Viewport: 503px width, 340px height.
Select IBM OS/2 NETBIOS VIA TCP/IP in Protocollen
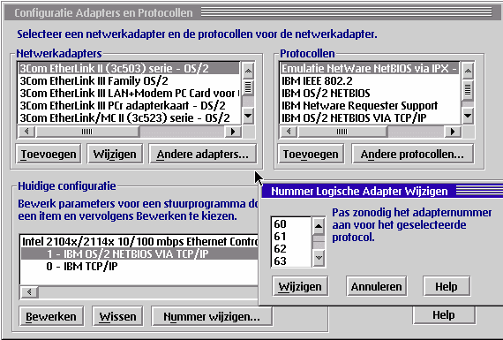click(370, 117)
